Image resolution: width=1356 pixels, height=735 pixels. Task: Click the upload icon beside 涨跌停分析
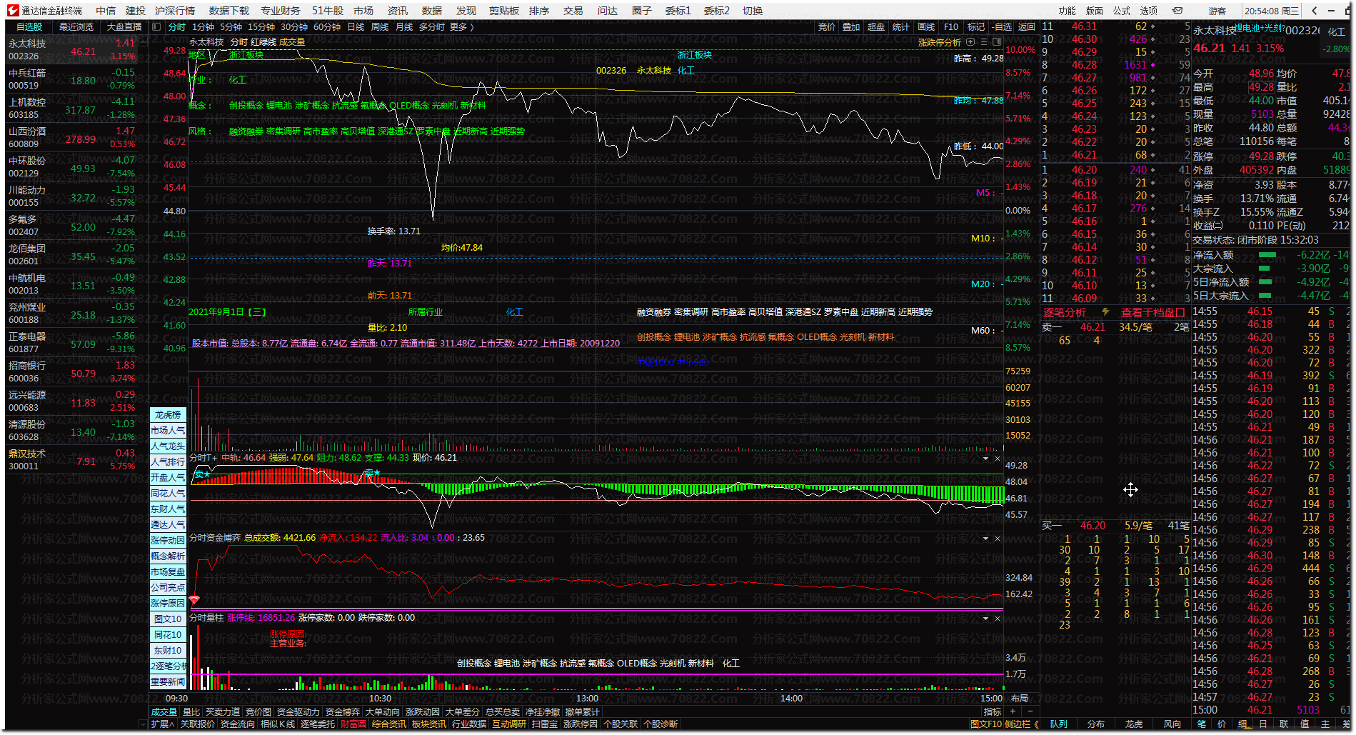(x=970, y=42)
